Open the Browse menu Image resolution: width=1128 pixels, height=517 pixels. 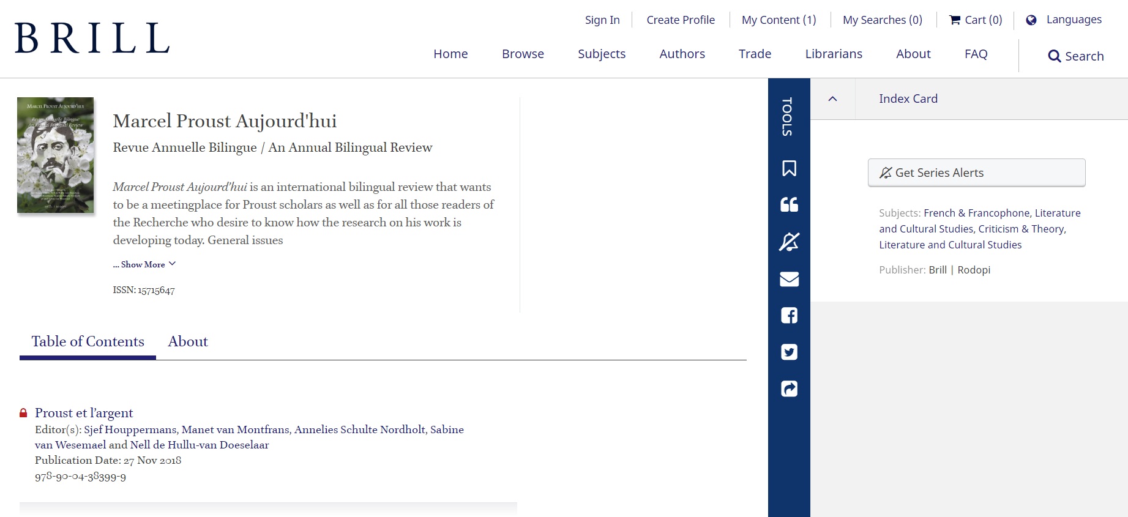(x=523, y=54)
